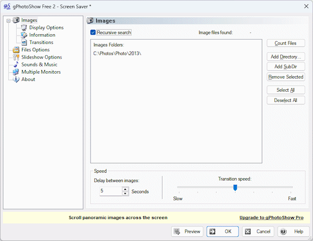
Task: Switch to the Sounds & Music settings
Action: [39, 64]
